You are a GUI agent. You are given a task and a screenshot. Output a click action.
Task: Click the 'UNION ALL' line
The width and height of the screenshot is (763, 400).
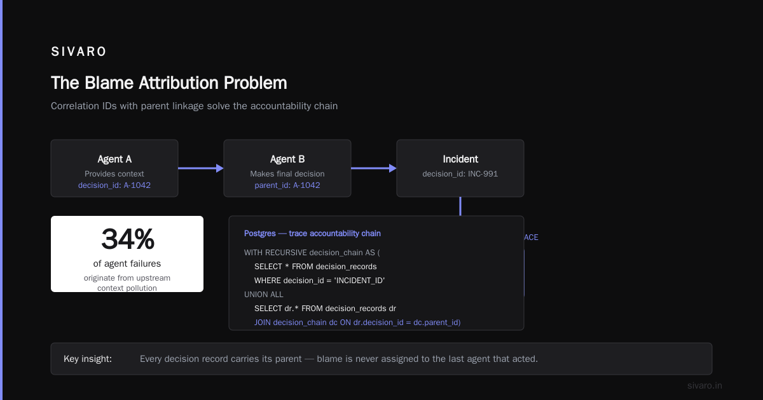point(264,295)
